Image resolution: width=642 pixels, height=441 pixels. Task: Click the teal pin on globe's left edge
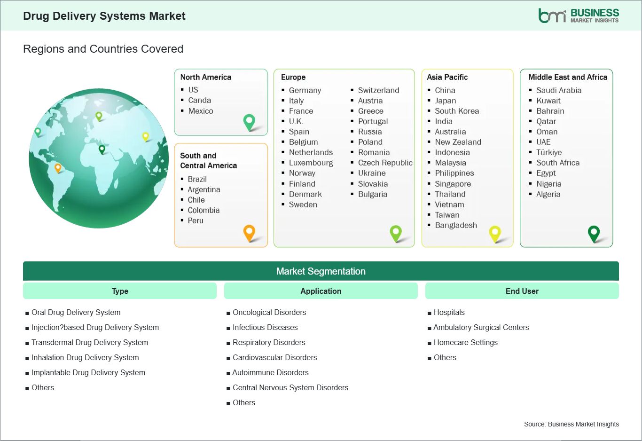[x=38, y=132]
